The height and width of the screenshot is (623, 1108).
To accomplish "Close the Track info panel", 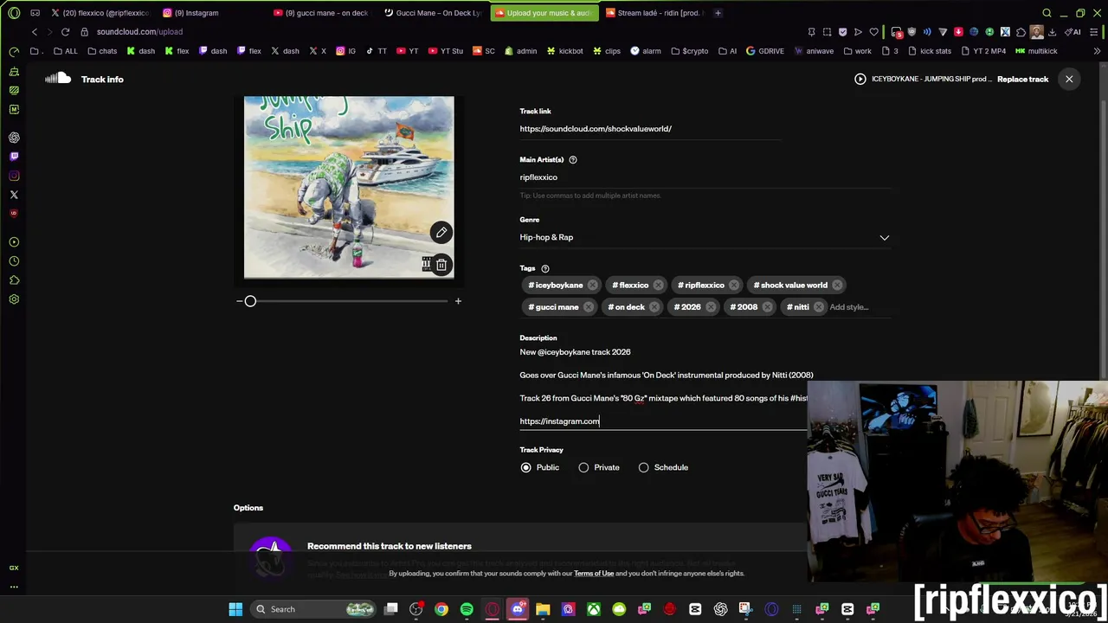I will tap(1069, 79).
